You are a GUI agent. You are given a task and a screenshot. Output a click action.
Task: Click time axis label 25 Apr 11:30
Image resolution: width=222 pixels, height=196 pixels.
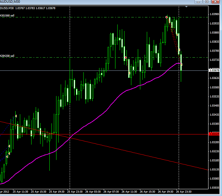[x=21, y=192]
